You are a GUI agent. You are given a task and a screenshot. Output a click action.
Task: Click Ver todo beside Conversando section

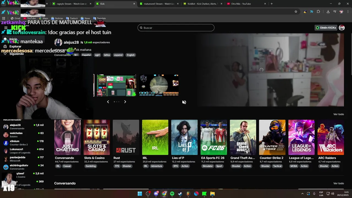(x=339, y=183)
